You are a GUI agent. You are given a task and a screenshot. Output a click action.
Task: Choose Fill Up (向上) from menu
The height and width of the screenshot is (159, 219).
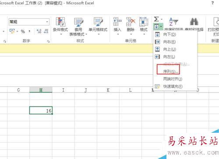pos(175,49)
